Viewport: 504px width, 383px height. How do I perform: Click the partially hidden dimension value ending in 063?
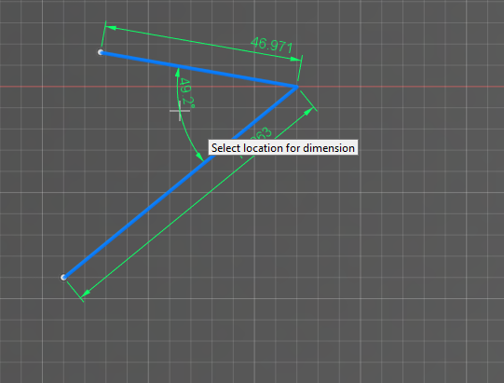click(260, 134)
